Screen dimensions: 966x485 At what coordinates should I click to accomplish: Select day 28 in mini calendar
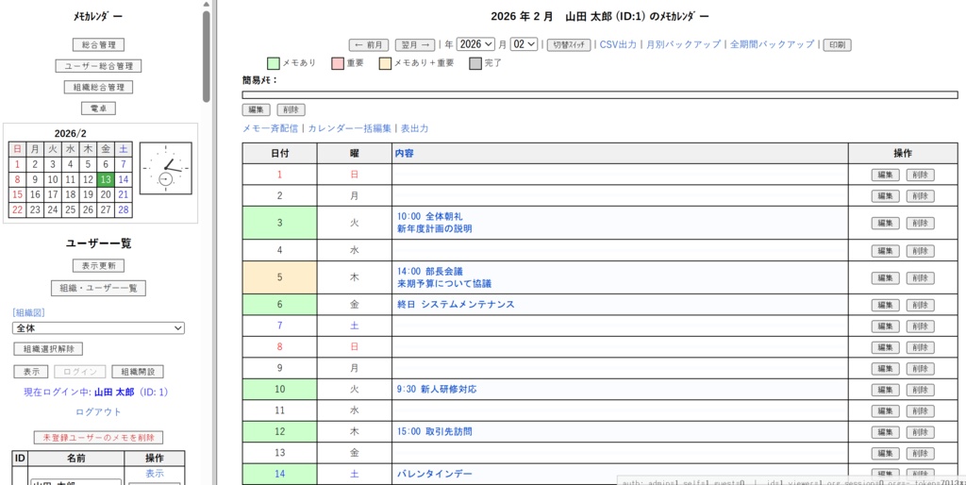click(124, 209)
